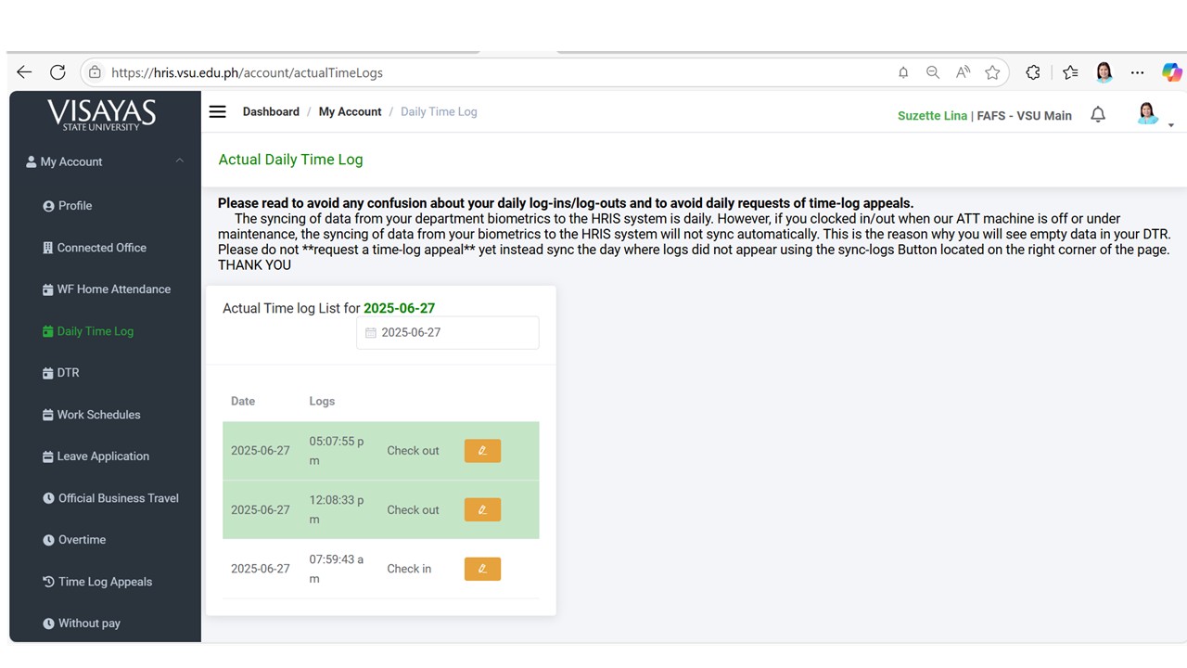Click the Daily Time Log breadcrumb
Image resolution: width=1187 pixels, height=668 pixels.
tap(439, 111)
